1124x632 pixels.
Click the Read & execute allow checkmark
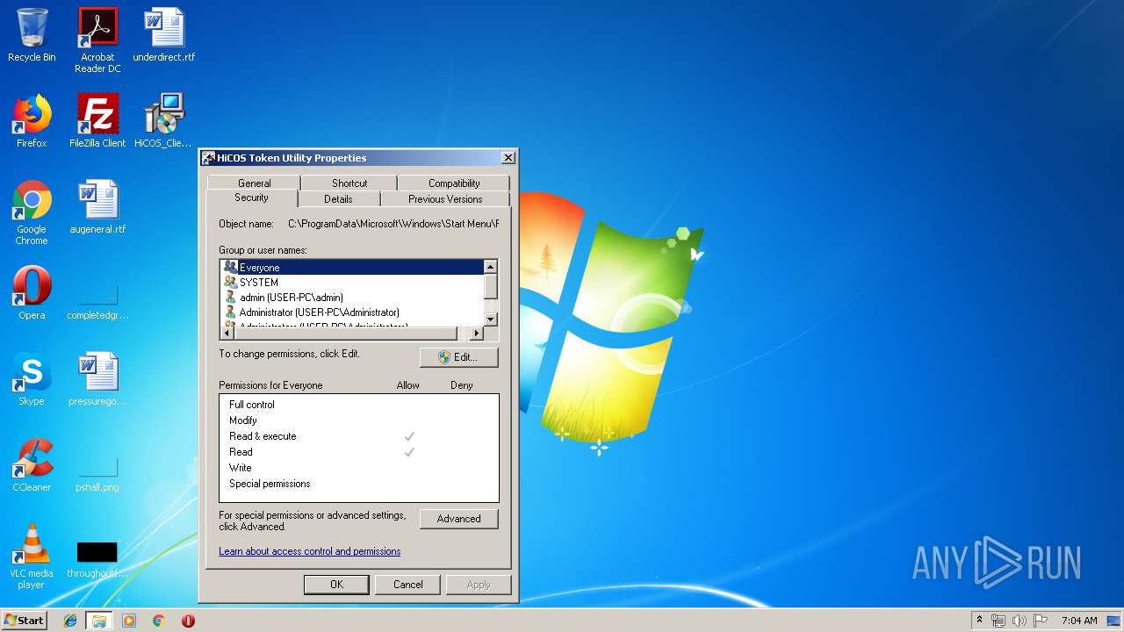tap(409, 436)
